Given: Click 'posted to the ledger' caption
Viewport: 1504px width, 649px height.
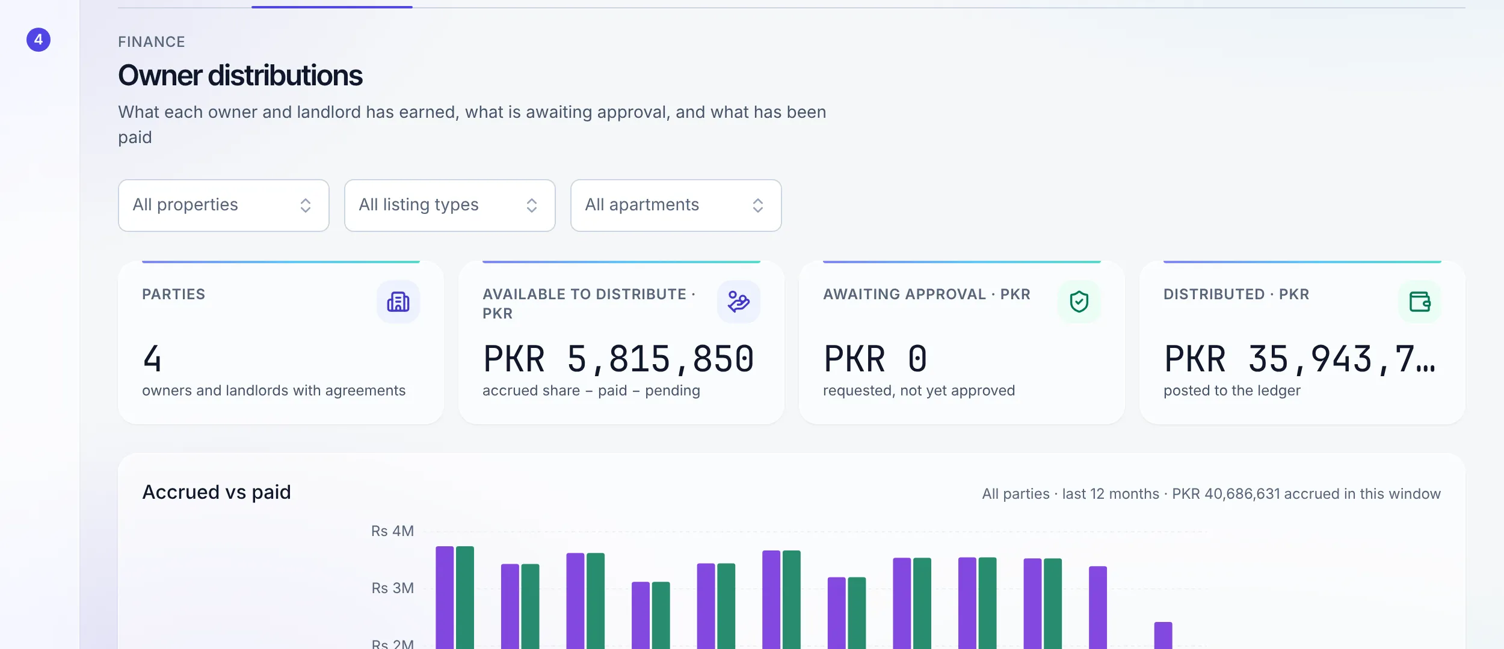Looking at the screenshot, I should pyautogui.click(x=1231, y=391).
